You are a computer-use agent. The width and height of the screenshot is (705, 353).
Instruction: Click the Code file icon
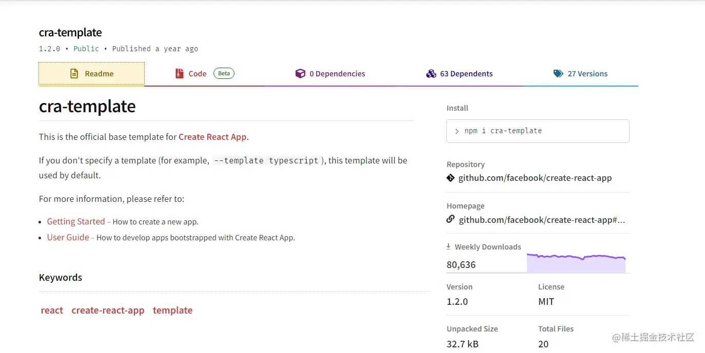click(179, 74)
